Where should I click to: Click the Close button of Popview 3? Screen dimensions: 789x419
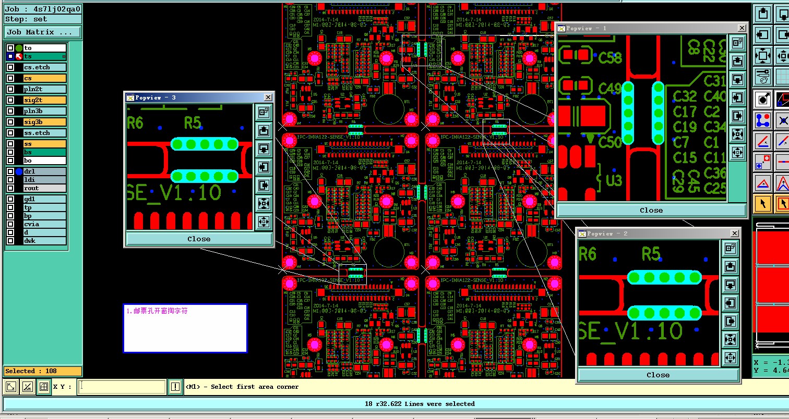pyautogui.click(x=199, y=239)
